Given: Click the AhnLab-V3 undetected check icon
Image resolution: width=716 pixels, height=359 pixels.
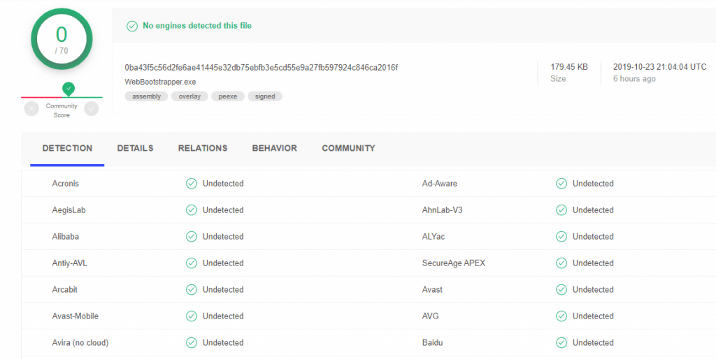Looking at the screenshot, I should pos(561,210).
